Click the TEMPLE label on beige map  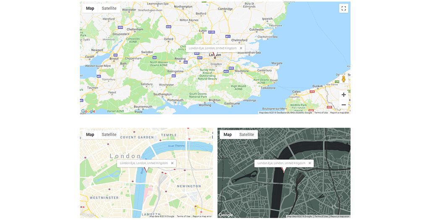tap(169, 135)
